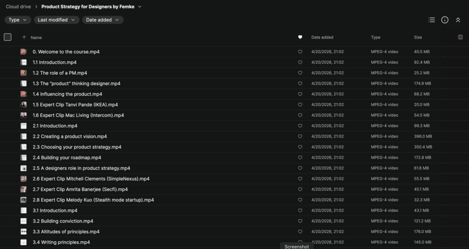Favorite 1.2 The role of a PM.mp4
The image size is (469, 249).
(300, 73)
